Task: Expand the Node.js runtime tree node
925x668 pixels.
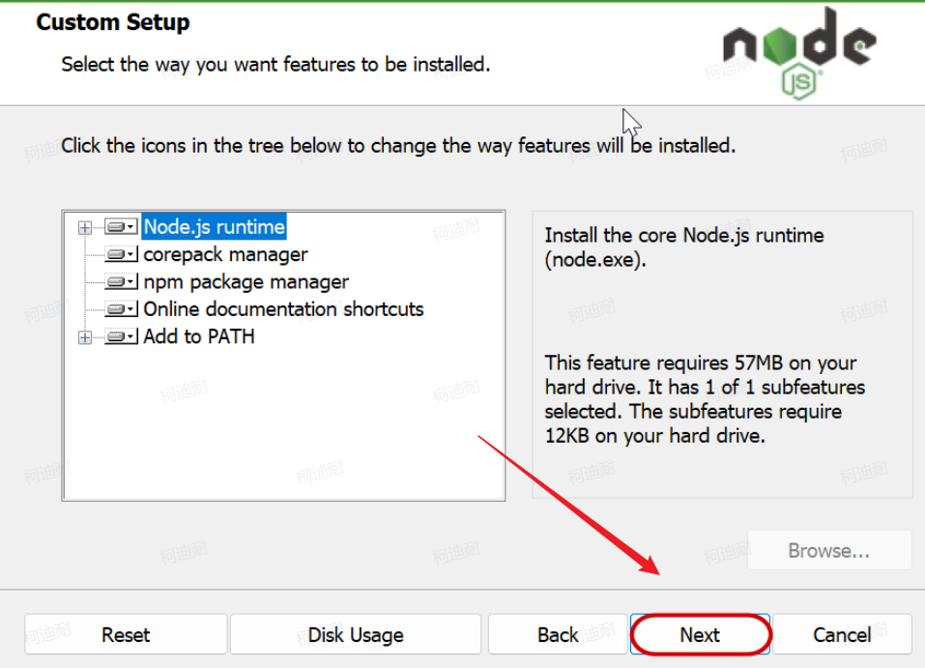Action: pos(85,227)
